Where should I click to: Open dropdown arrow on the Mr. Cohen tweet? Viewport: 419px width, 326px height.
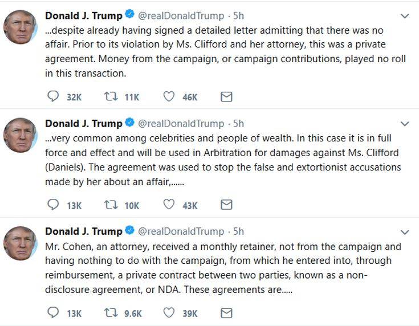405,232
